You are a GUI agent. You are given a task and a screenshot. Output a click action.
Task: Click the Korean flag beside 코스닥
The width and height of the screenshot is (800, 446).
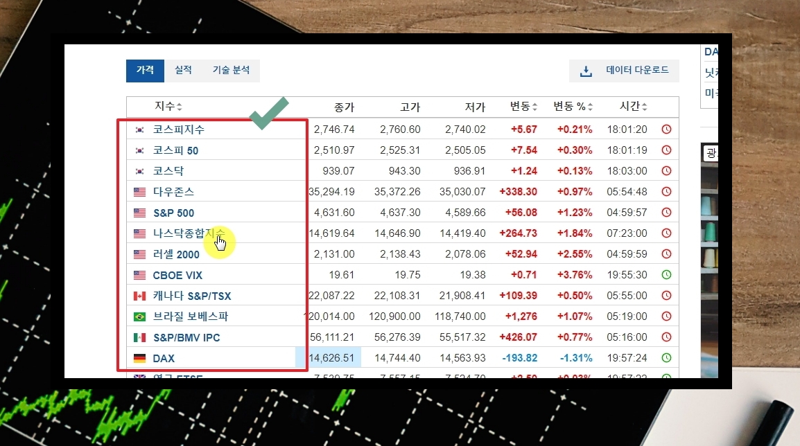(139, 171)
